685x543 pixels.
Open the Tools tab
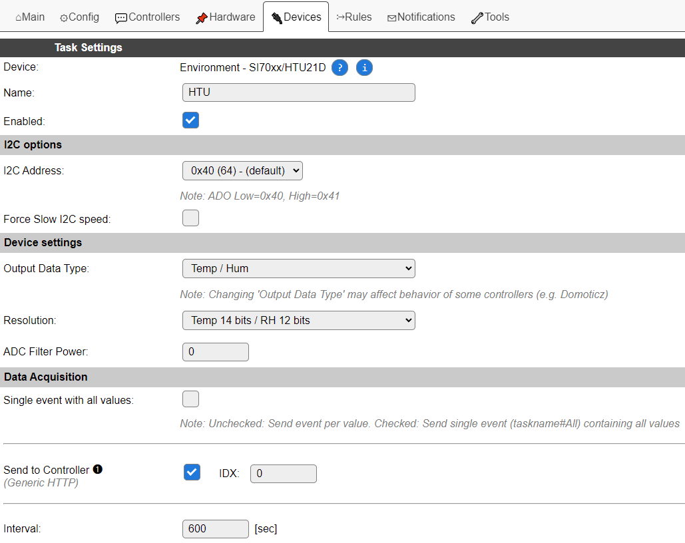coord(490,17)
